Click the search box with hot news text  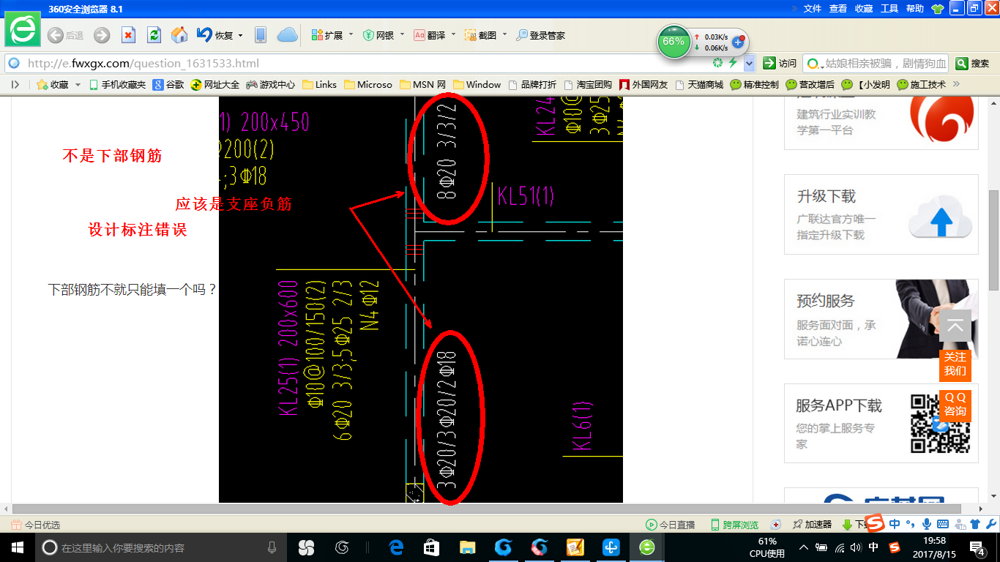coord(876,64)
